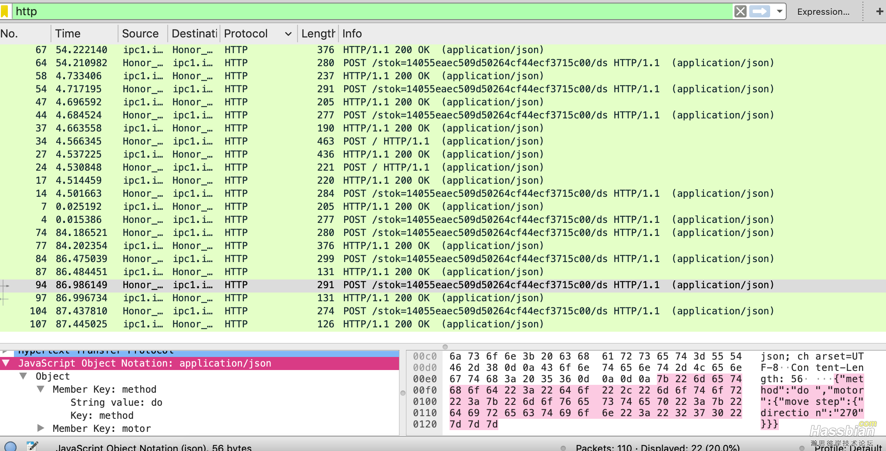
Task: Click the details pane scrollbar handle
Action: 403,393
